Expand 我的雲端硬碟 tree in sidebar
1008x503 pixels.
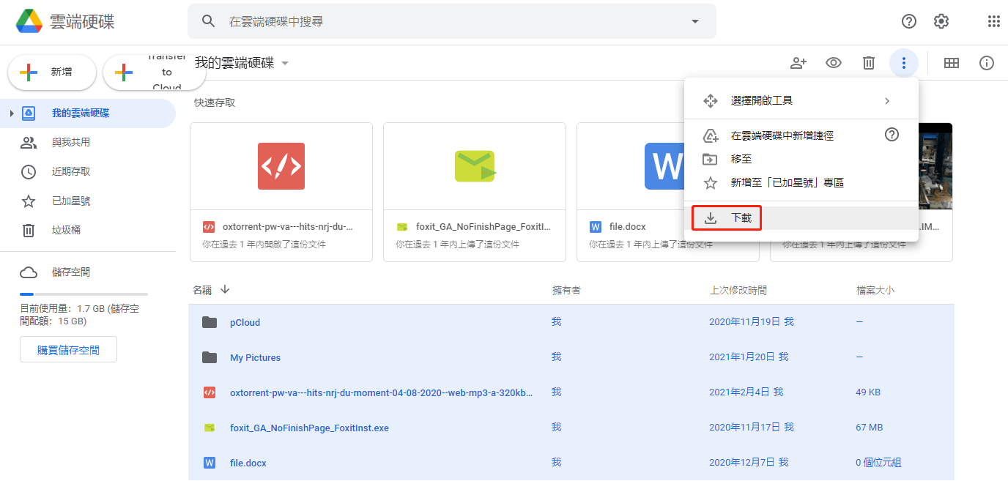11,113
